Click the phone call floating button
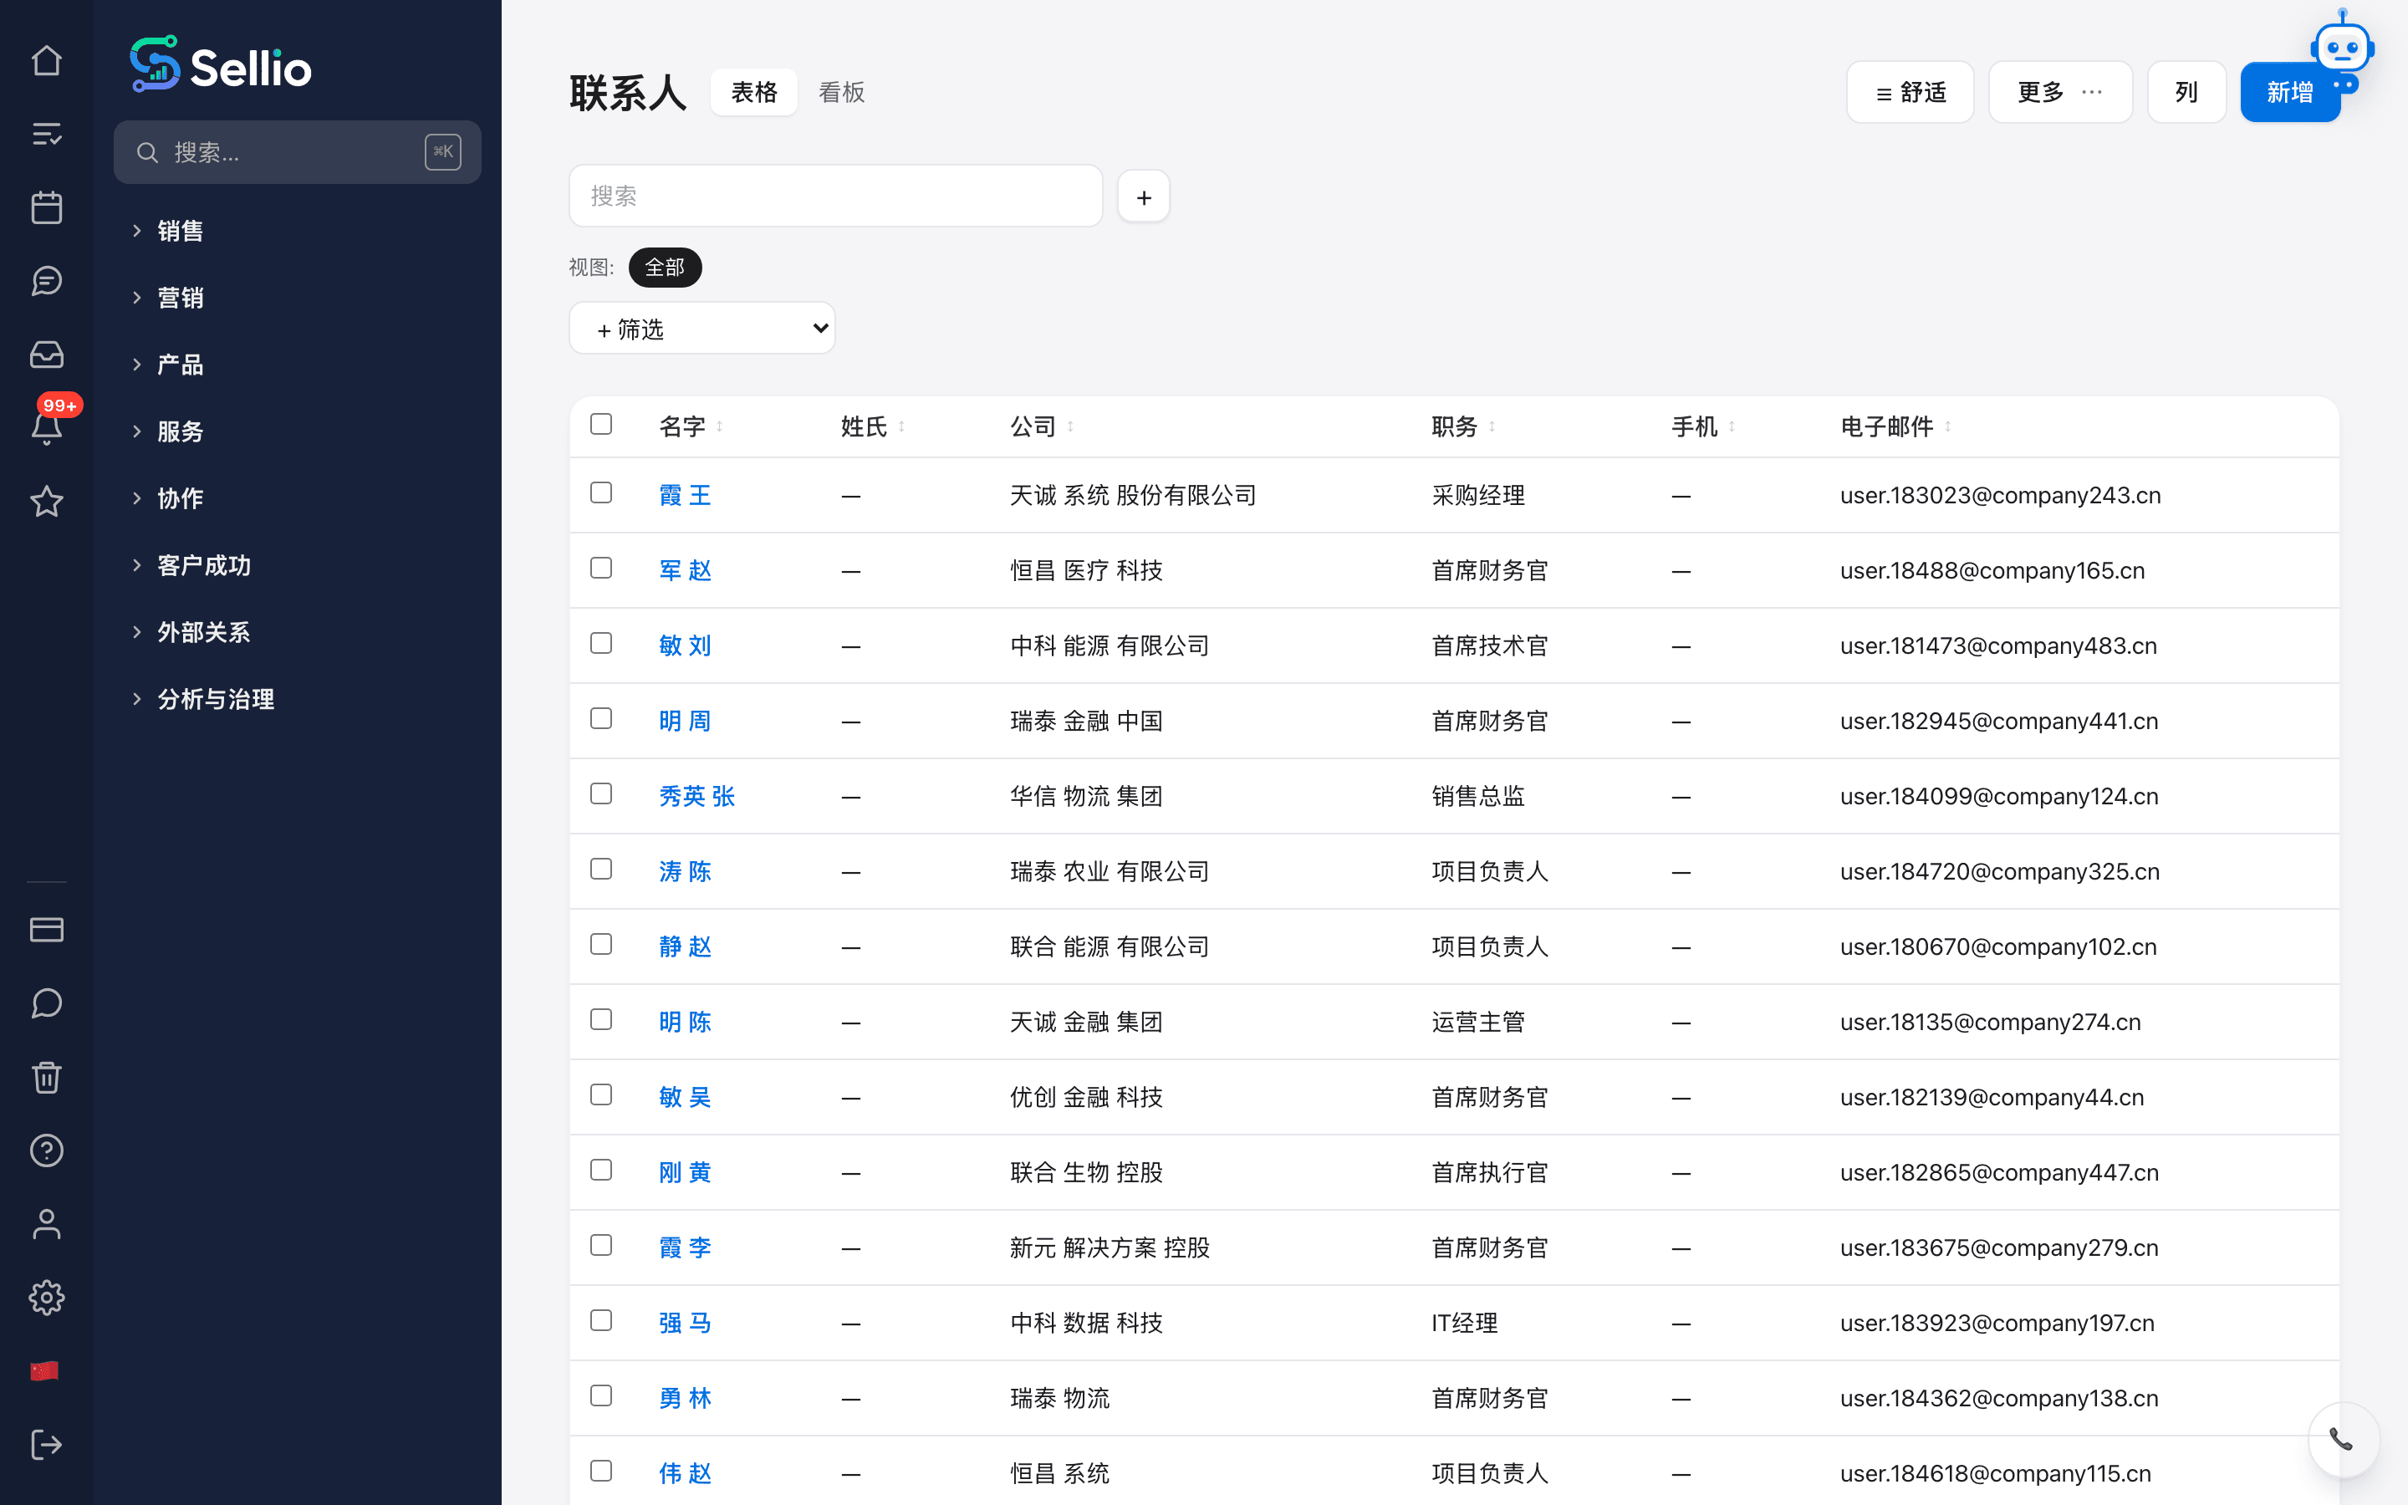 2342,1439
